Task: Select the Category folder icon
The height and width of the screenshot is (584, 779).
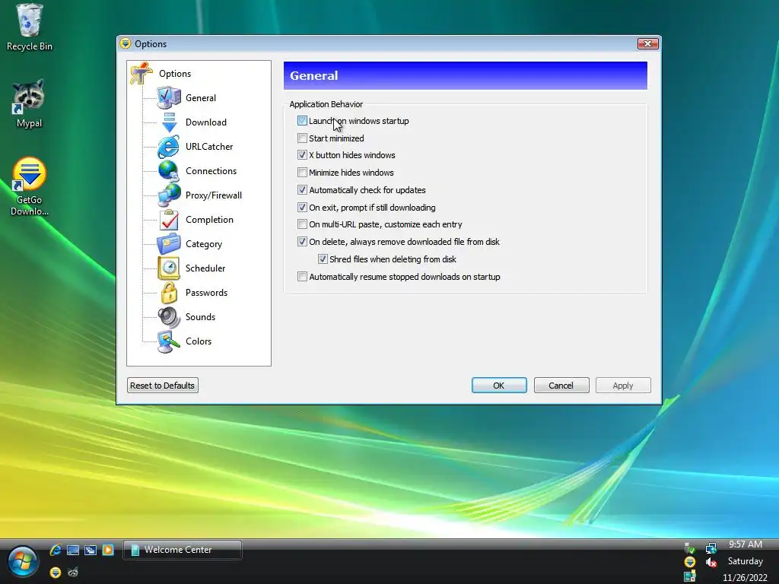Action: [169, 244]
